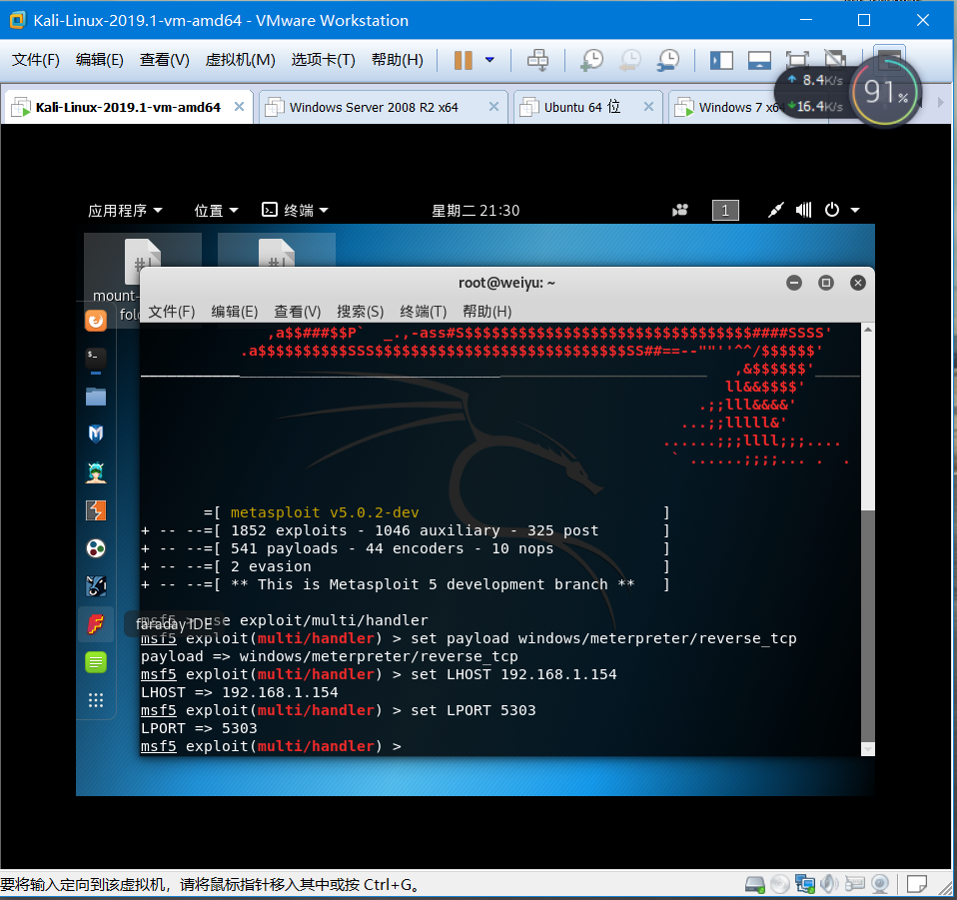Image resolution: width=957 pixels, height=900 pixels.
Task: Take a snapshot of this virtual machine
Action: 591,60
